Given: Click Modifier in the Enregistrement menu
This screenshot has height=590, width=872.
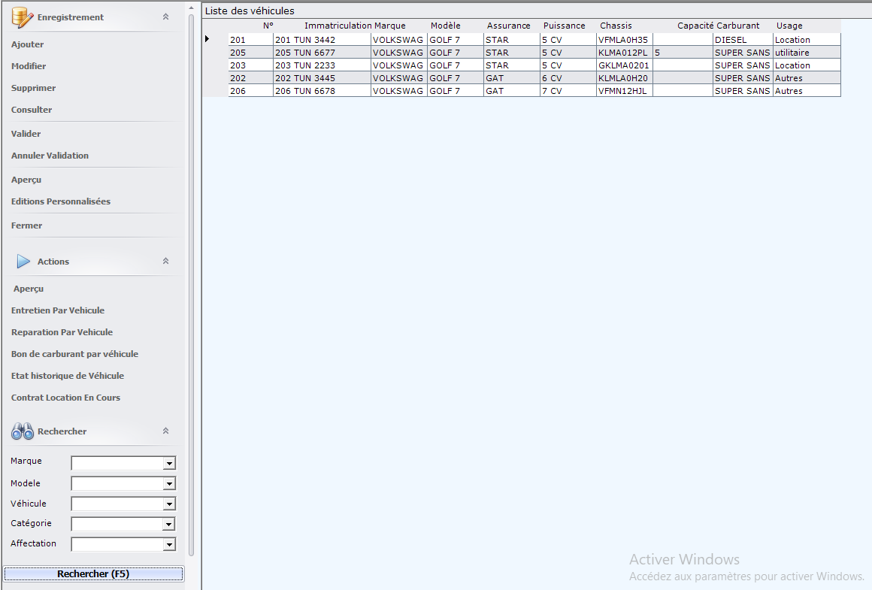Looking at the screenshot, I should pyautogui.click(x=29, y=66).
